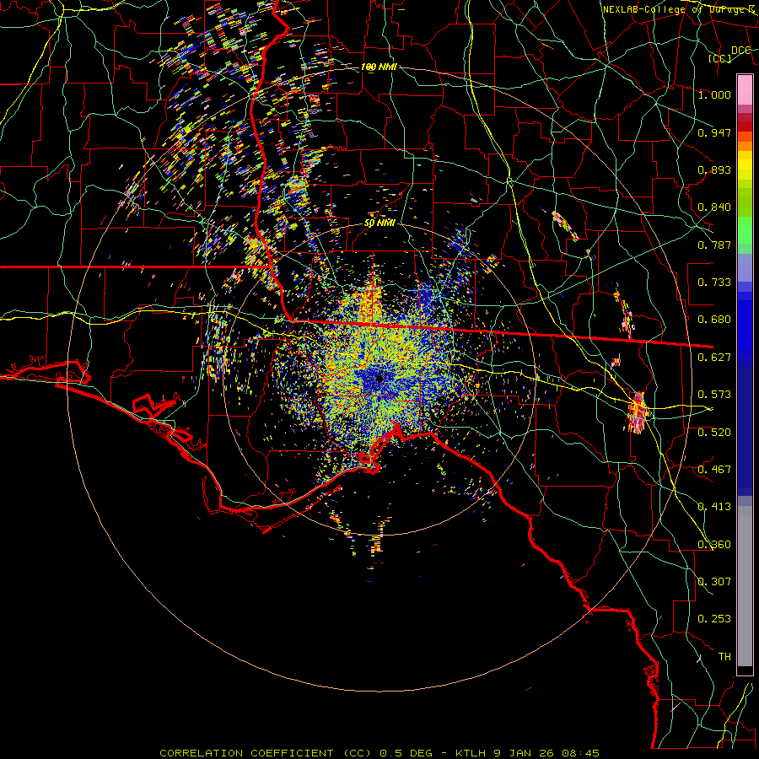
Task: Click the 0.360 scale value
Action: point(714,545)
